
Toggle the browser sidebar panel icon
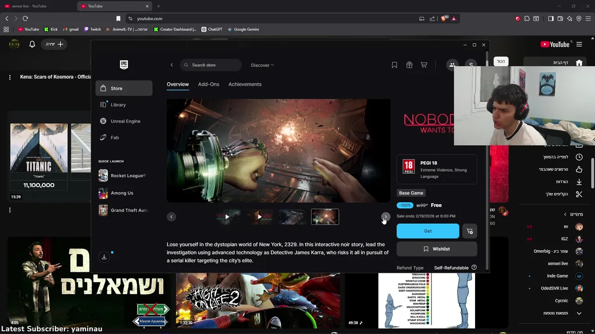pyautogui.click(x=551, y=19)
